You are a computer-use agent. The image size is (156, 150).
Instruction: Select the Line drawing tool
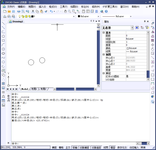pyautogui.click(x=3, y=23)
